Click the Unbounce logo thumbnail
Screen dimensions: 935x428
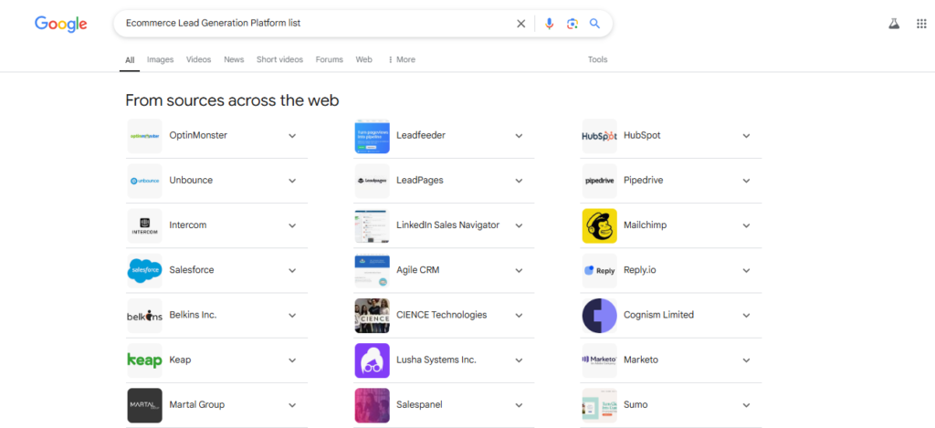pos(144,181)
